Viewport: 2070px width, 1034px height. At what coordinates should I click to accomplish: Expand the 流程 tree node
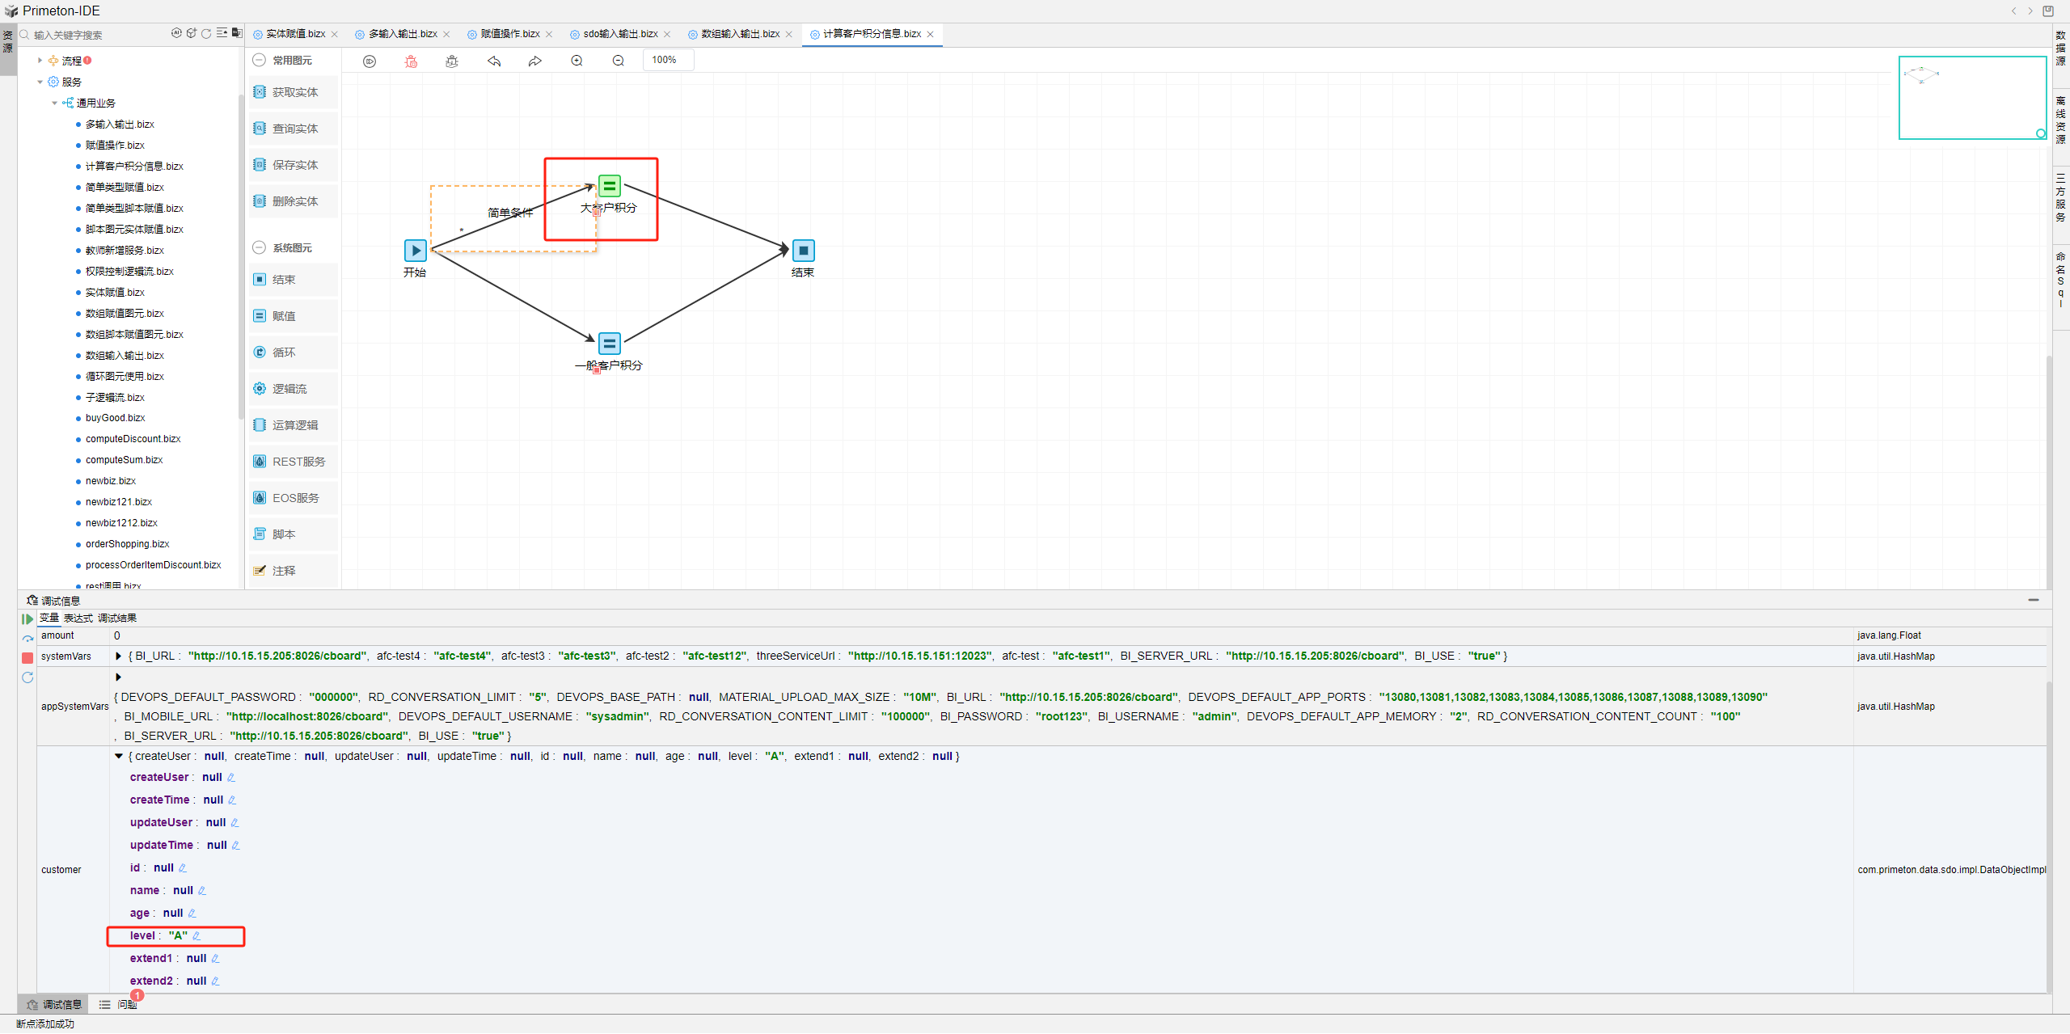pos(40,61)
